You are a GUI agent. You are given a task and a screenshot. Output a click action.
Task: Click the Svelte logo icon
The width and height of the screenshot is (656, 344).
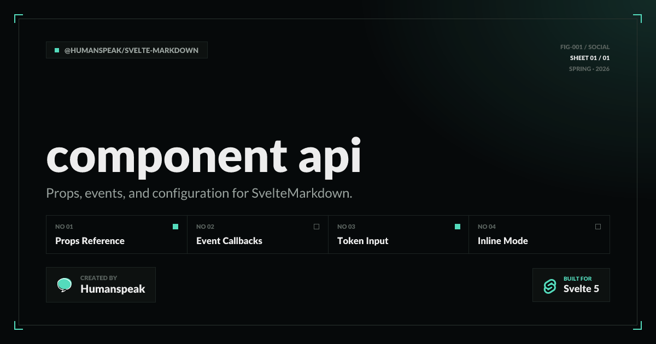(550, 286)
